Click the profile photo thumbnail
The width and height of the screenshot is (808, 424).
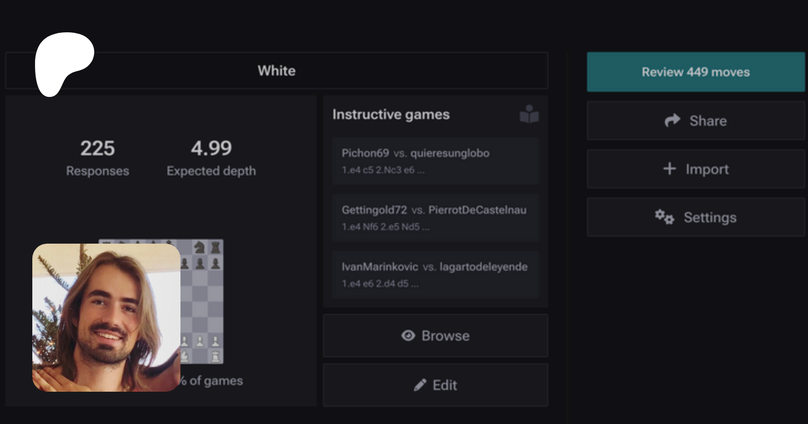tap(106, 318)
